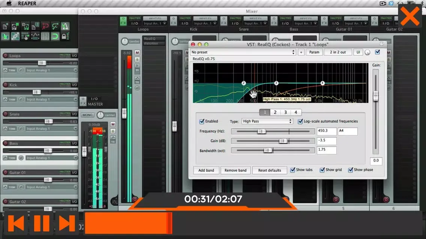Toggle the snap magnet toolbar icon

tap(55, 36)
